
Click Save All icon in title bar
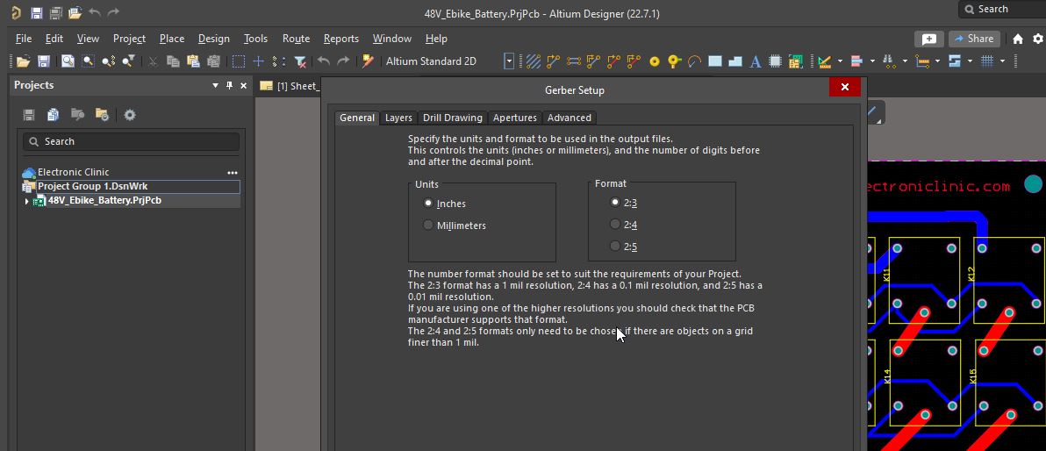(55, 12)
